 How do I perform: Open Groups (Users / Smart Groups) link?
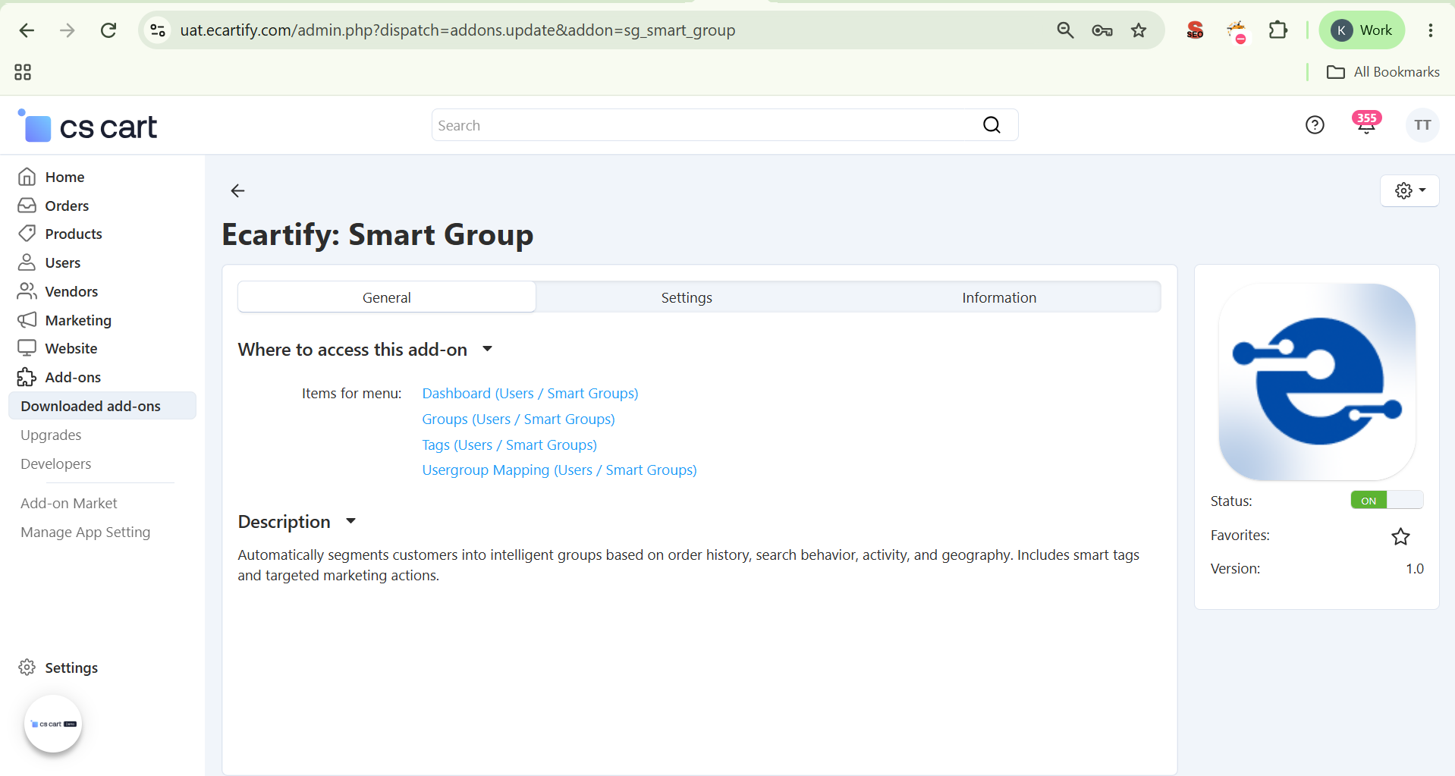(x=518, y=419)
